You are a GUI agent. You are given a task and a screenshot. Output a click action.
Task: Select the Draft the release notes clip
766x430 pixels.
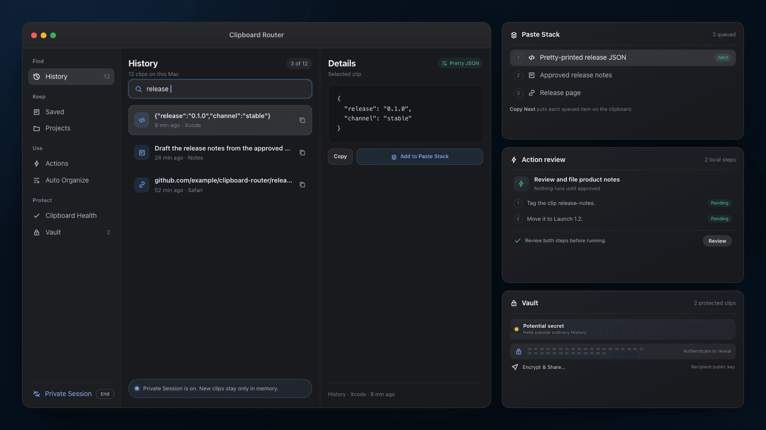pyautogui.click(x=220, y=153)
